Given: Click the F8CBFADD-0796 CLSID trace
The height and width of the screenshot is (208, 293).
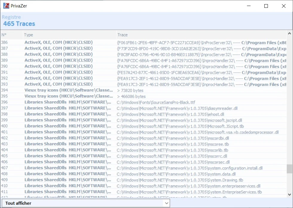Looking at the screenshot, I should [143, 54].
